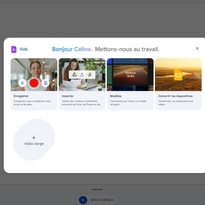Close the welcome dialog with the X
The width and height of the screenshot is (205, 205).
(x=197, y=49)
